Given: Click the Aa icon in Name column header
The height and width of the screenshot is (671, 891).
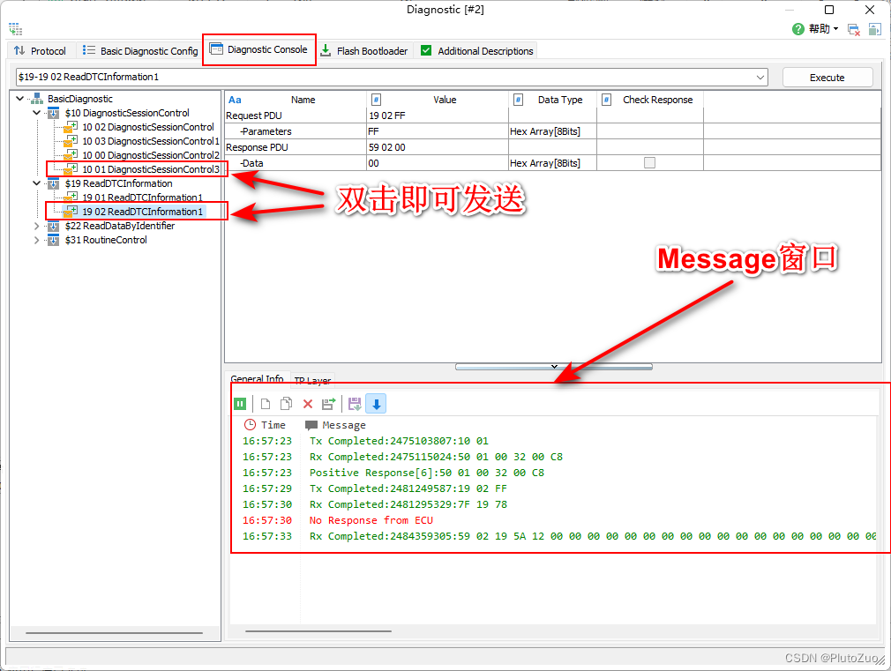Looking at the screenshot, I should (235, 100).
